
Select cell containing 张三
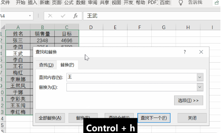tap(18, 40)
